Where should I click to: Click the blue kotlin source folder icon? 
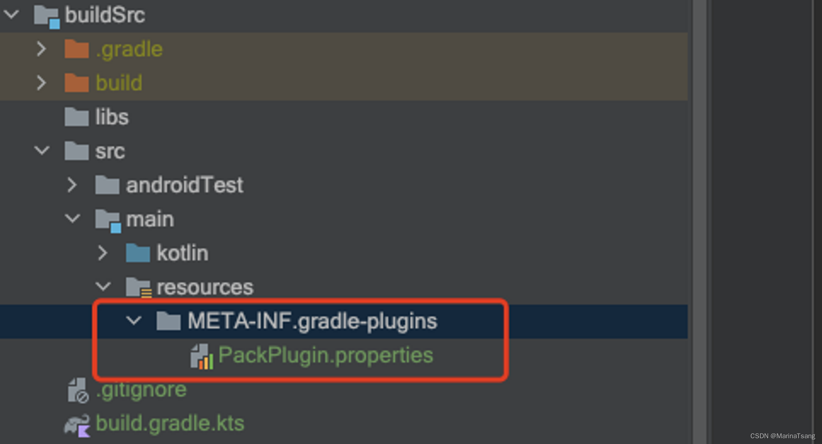click(138, 253)
